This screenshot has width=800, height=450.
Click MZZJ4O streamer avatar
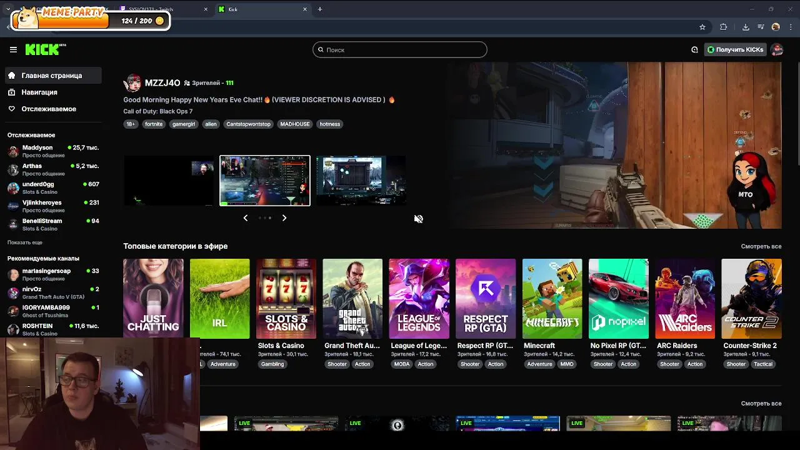pyautogui.click(x=132, y=83)
